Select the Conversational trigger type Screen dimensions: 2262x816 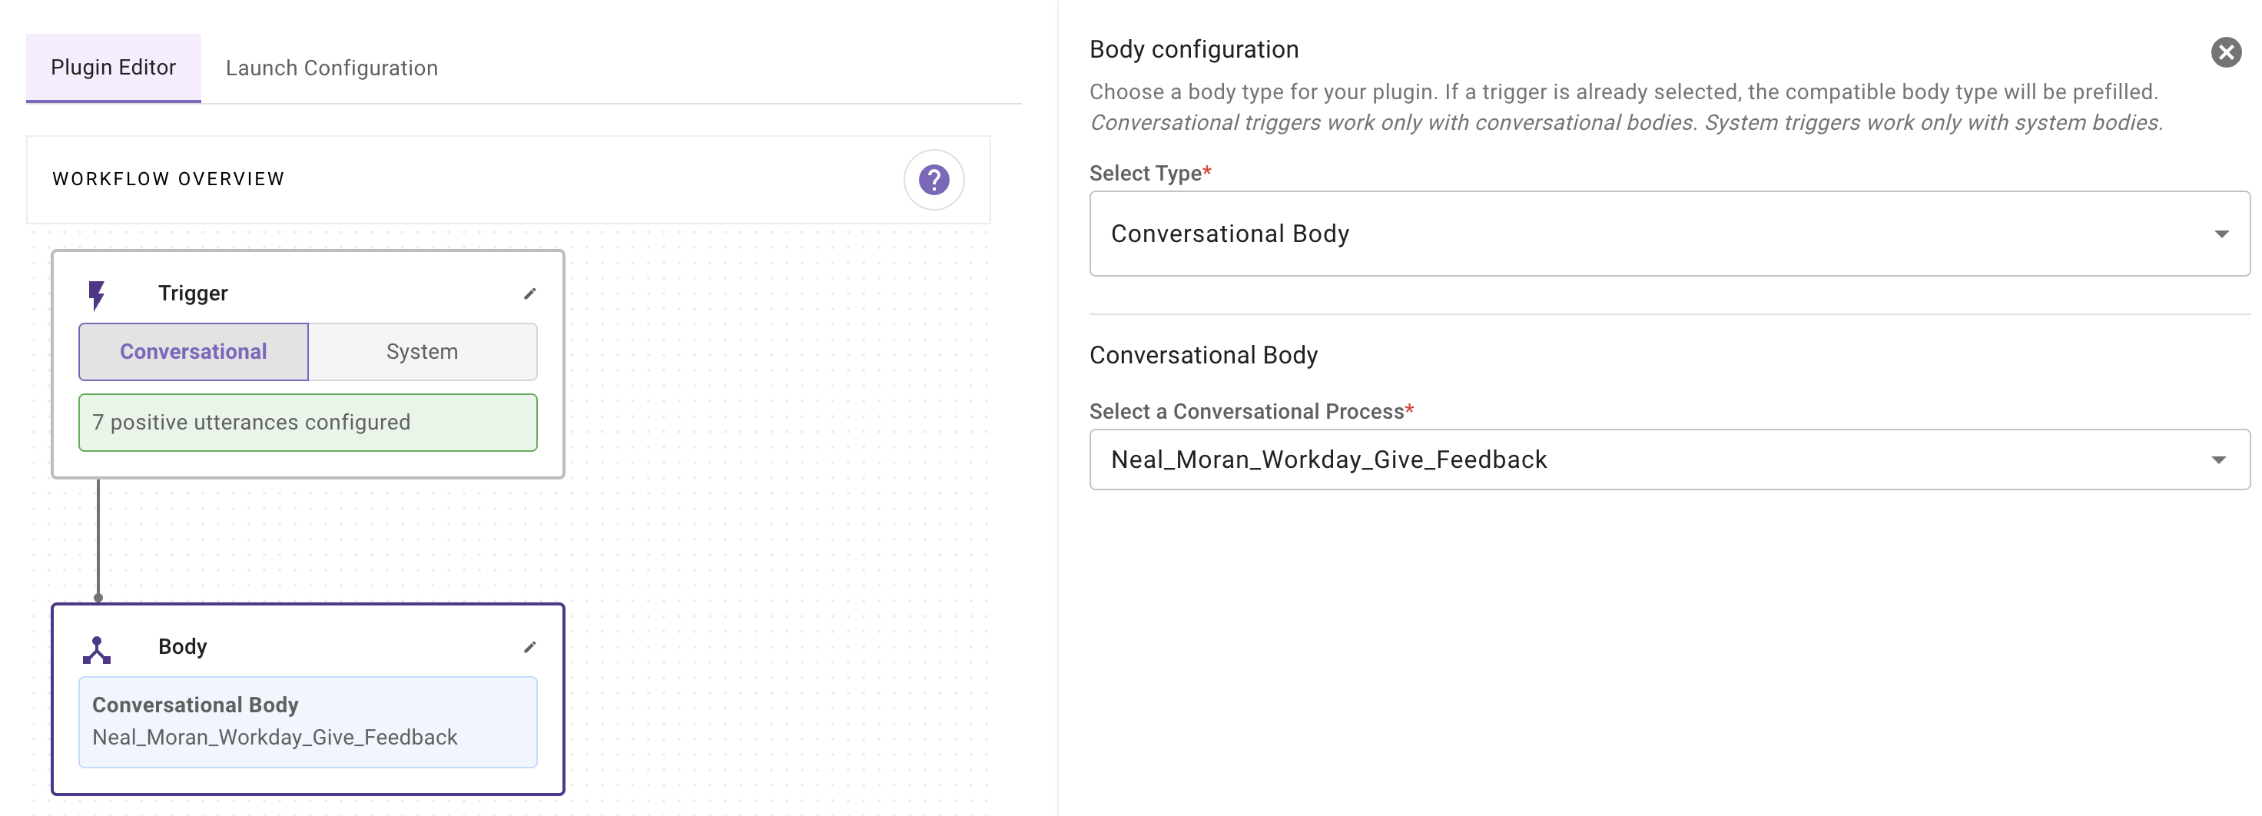193,351
